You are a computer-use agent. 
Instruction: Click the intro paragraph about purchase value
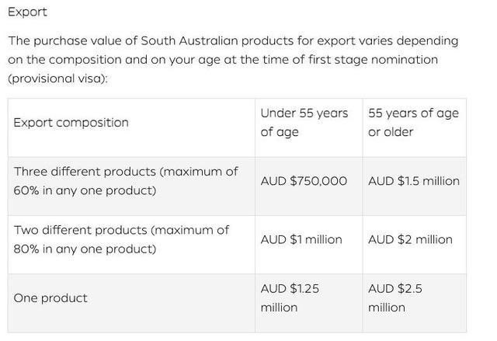tap(233, 60)
